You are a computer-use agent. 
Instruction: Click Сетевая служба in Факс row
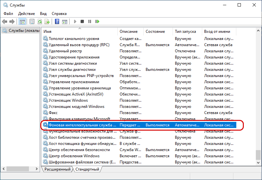pos(218,113)
